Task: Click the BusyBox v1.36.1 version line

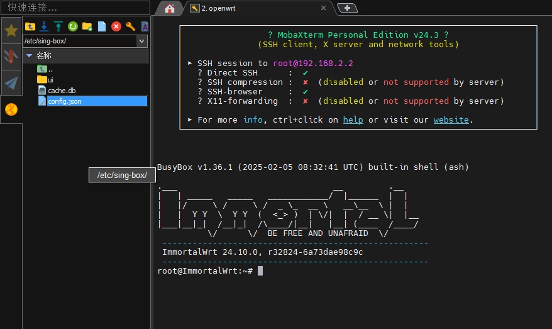Action: 312,167
